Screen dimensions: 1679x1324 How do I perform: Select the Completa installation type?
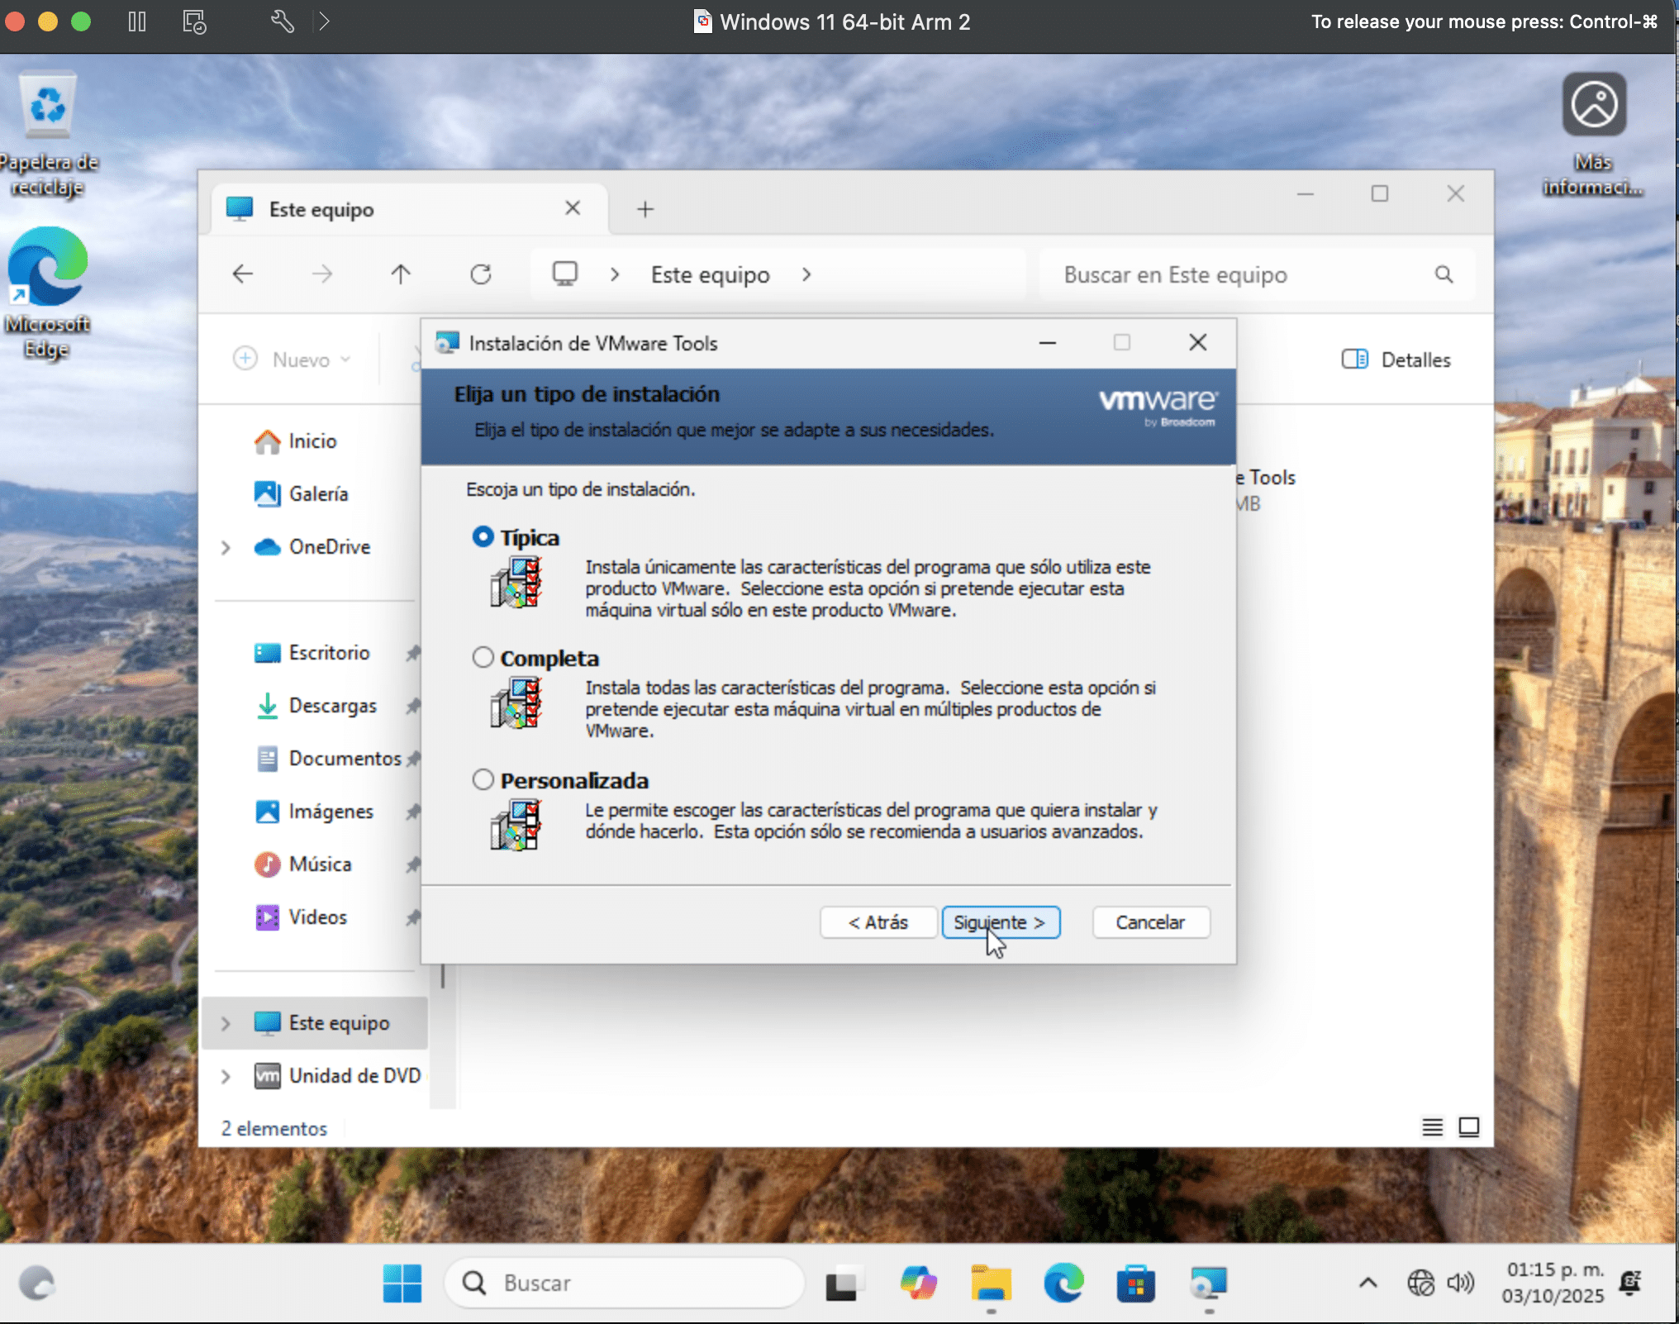483,656
